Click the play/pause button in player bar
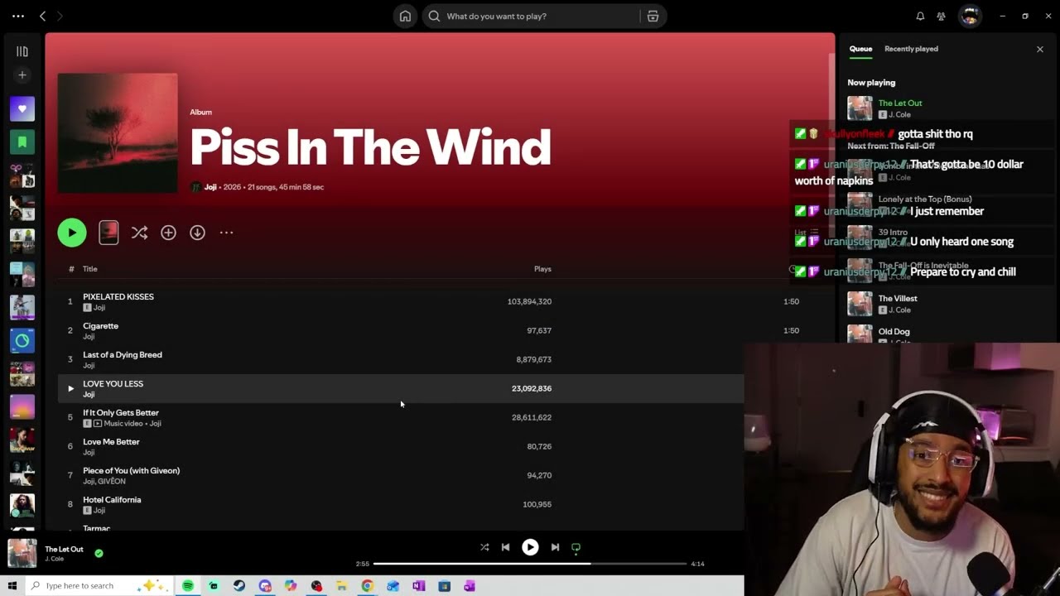 coord(530,547)
